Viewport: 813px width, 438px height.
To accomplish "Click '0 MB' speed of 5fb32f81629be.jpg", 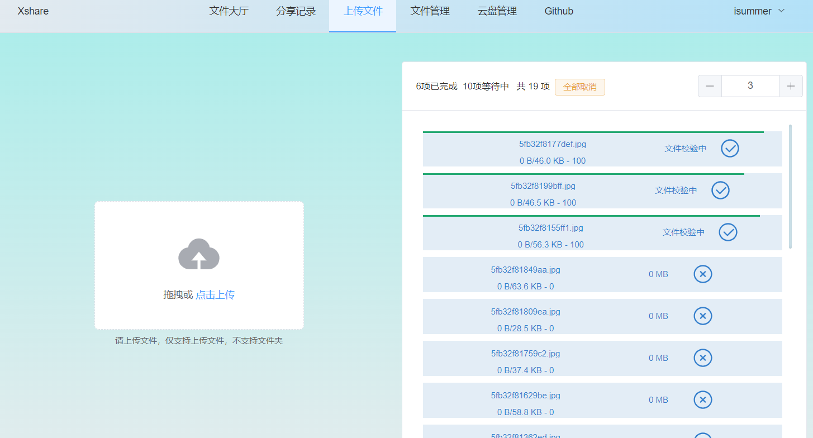I will click(x=658, y=400).
